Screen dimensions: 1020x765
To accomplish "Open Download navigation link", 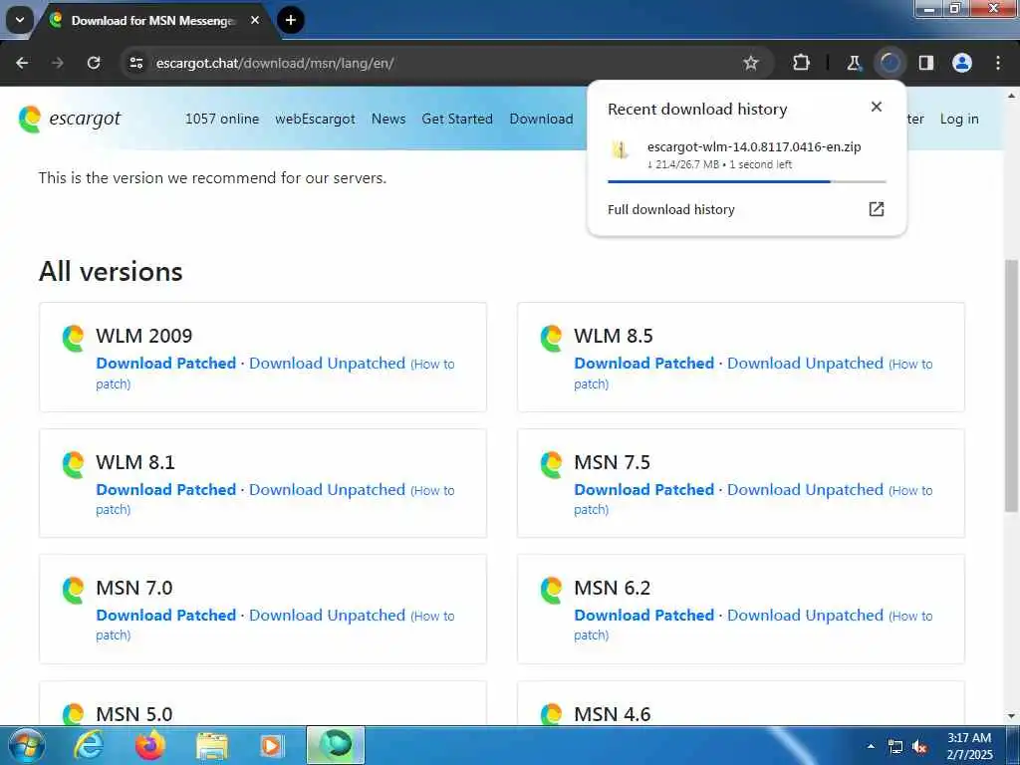I will coord(541,120).
